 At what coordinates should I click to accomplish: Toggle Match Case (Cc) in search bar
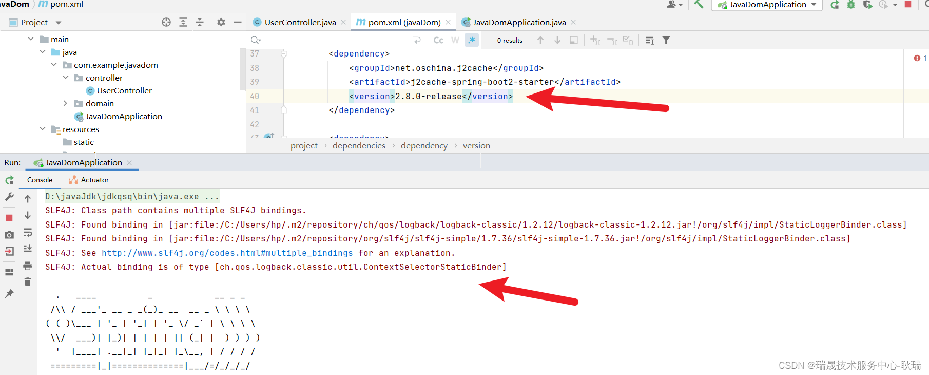pyautogui.click(x=438, y=40)
